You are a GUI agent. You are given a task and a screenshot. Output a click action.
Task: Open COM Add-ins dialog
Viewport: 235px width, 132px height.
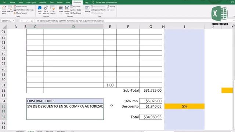click(53, 10)
